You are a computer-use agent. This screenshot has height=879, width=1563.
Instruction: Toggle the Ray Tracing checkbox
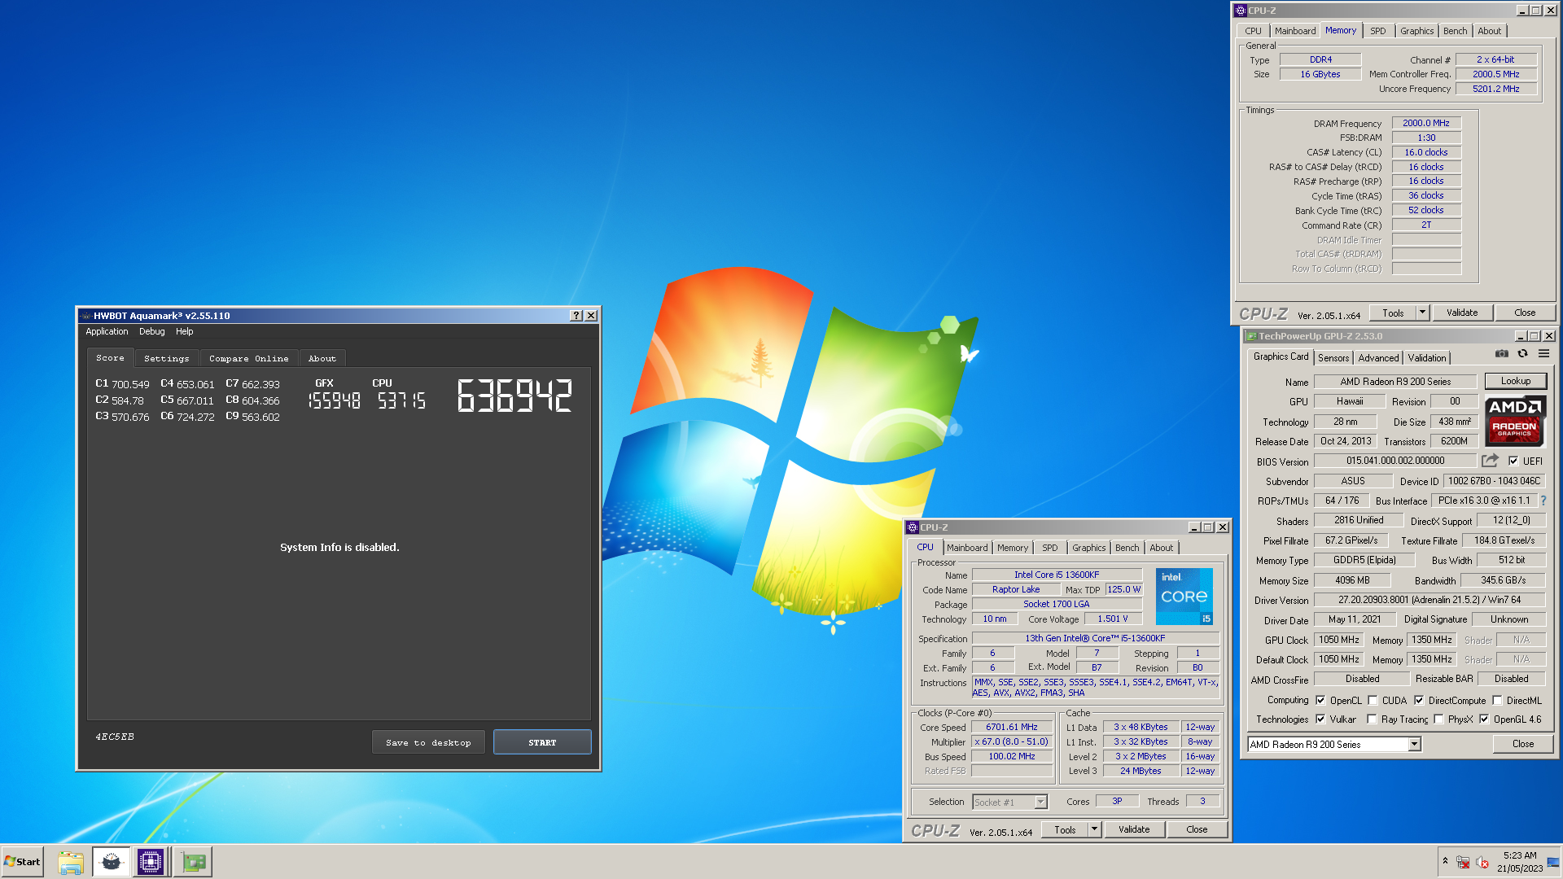click(x=1372, y=719)
